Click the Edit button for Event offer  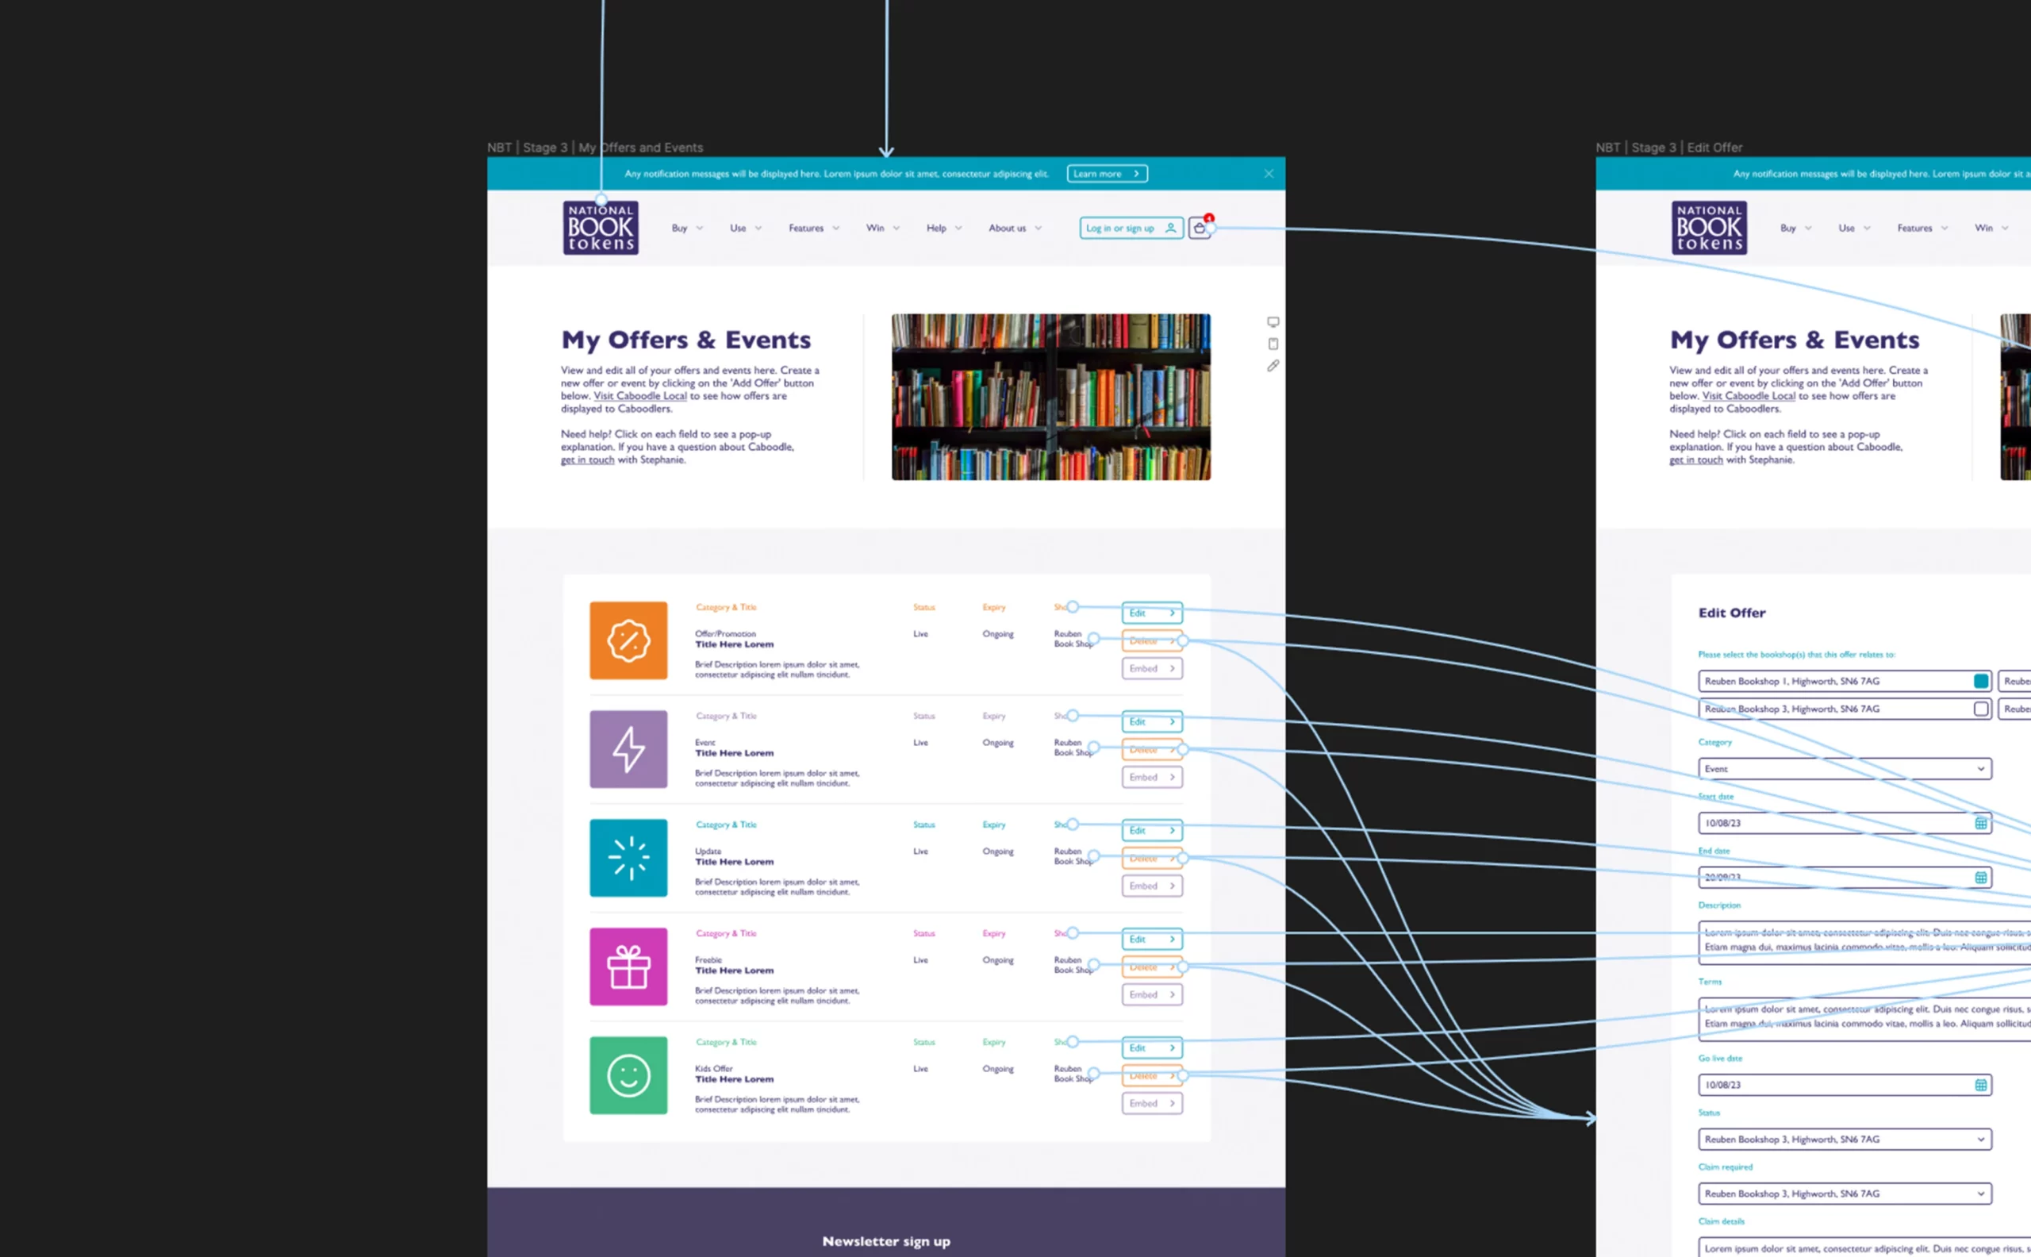[x=1150, y=721]
